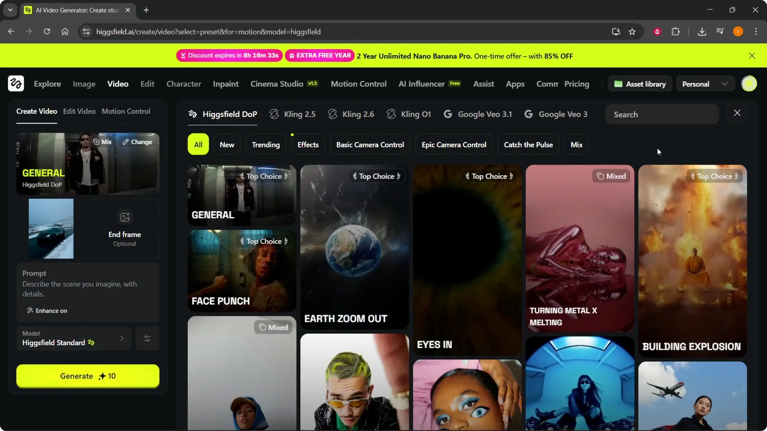Screen dimensions: 767x431
Task: Click the End frame image upload icon
Action: tap(125, 217)
